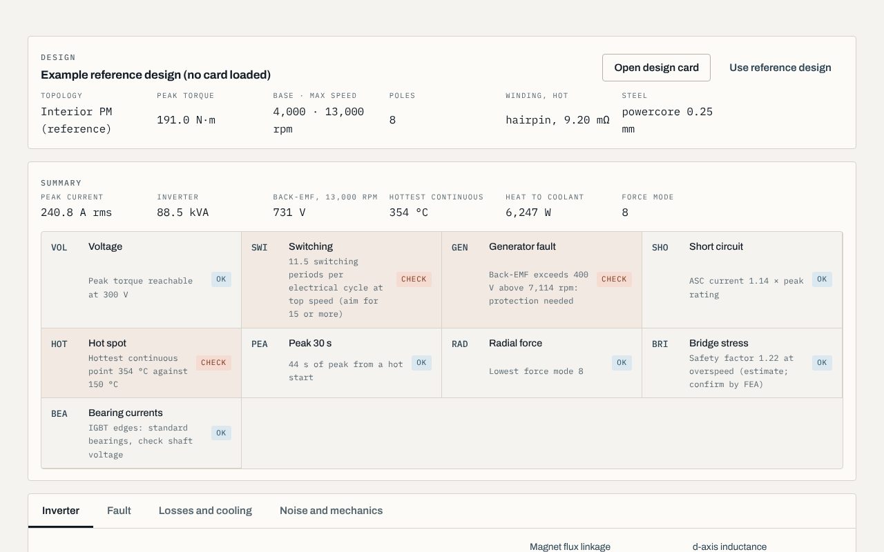Select the Bearing currents card
The image size is (884, 552).
142,433
